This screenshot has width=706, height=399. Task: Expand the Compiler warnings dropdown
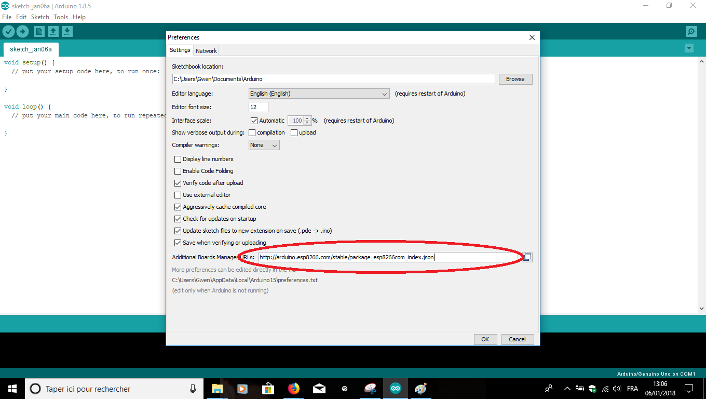[264, 145]
